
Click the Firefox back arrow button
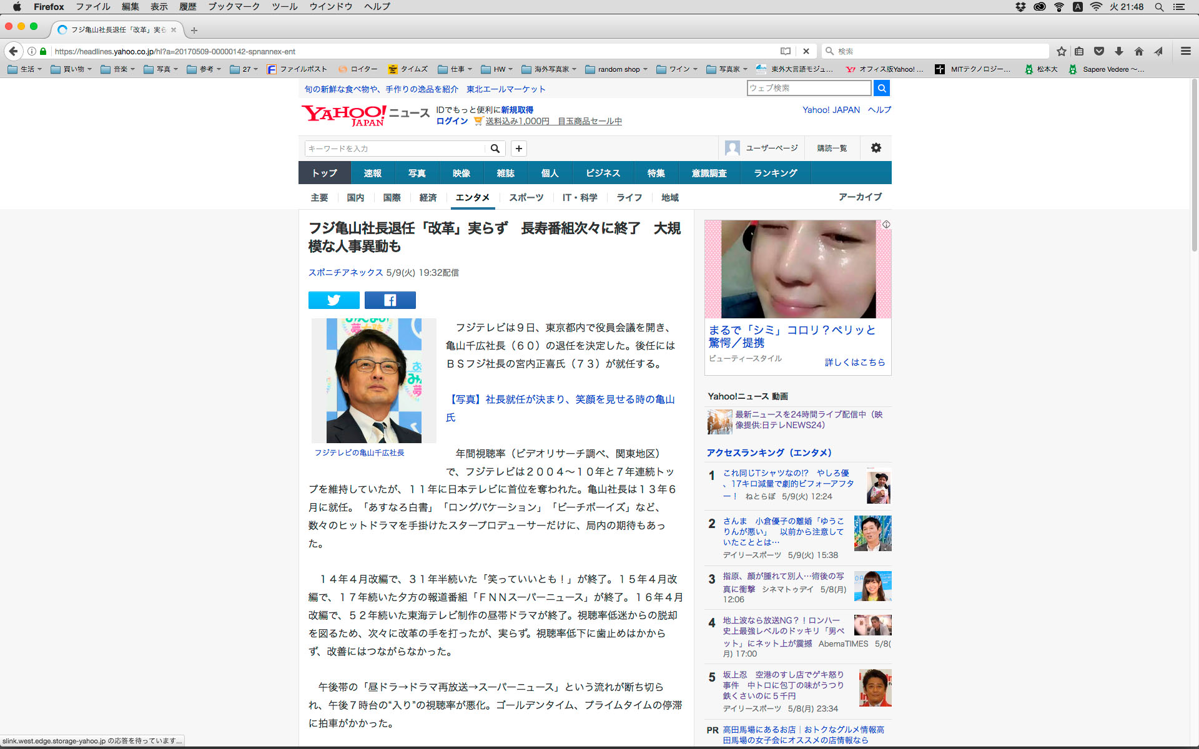click(x=13, y=51)
